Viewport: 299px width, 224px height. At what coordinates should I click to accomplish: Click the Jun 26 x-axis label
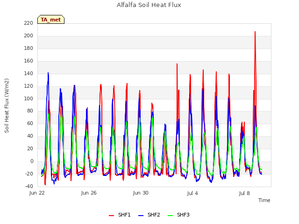click(x=89, y=193)
